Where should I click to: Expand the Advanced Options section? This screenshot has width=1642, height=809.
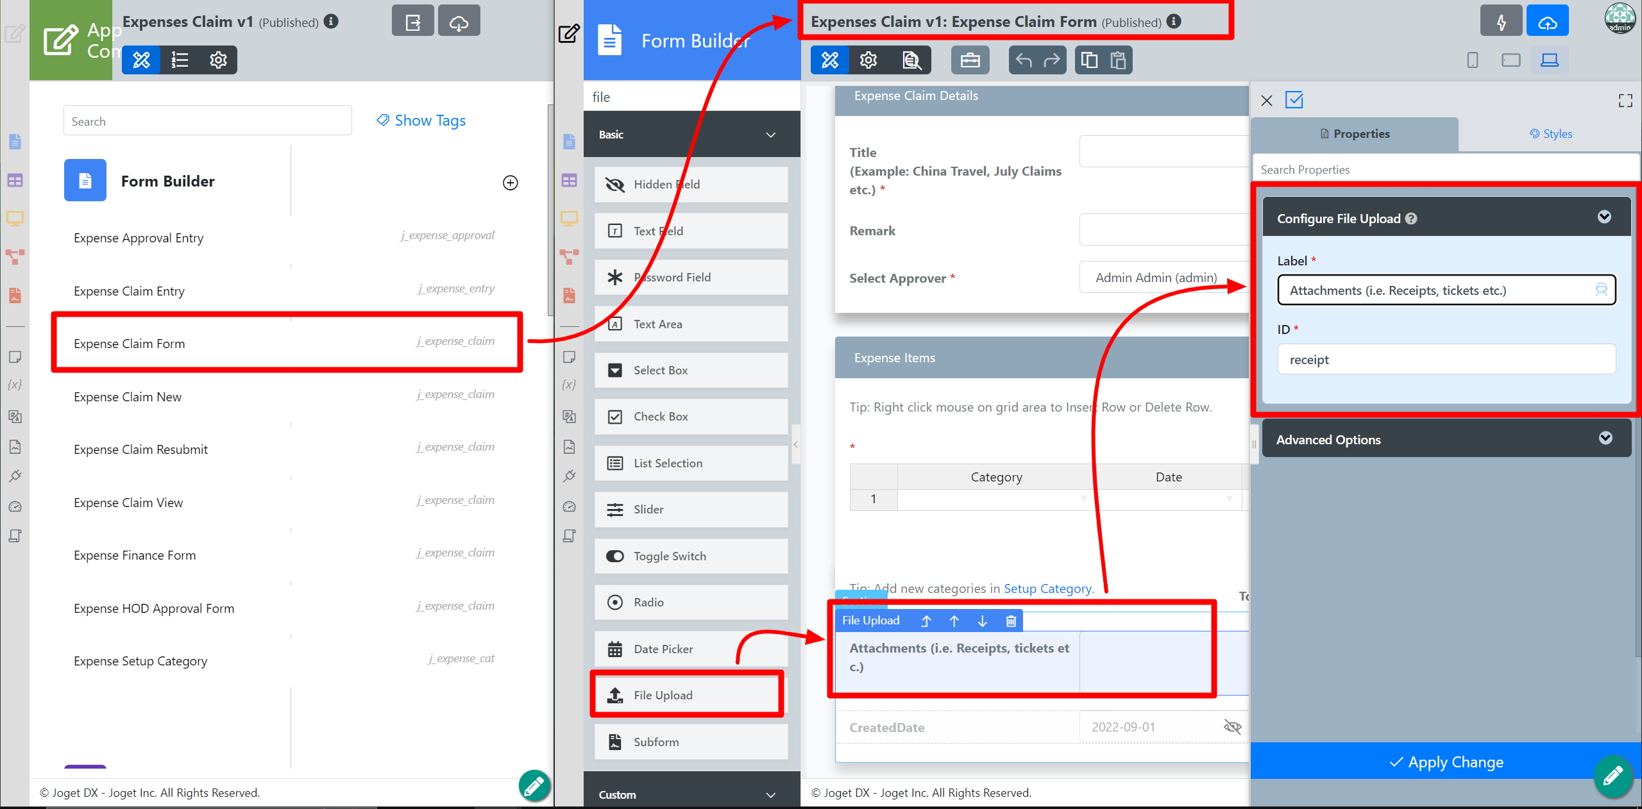[1605, 438]
